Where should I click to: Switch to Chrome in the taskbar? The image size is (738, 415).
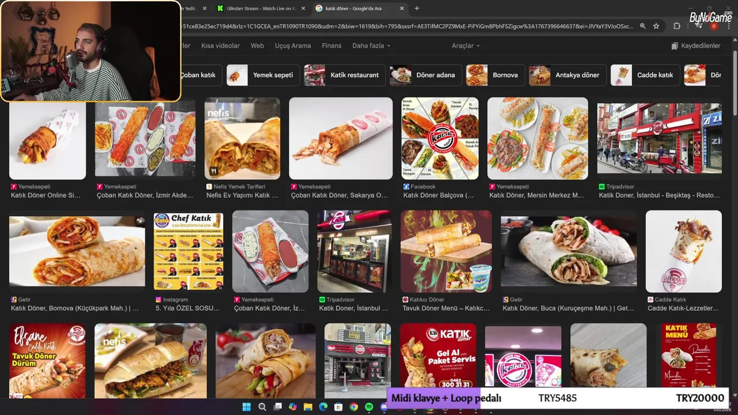click(x=353, y=407)
